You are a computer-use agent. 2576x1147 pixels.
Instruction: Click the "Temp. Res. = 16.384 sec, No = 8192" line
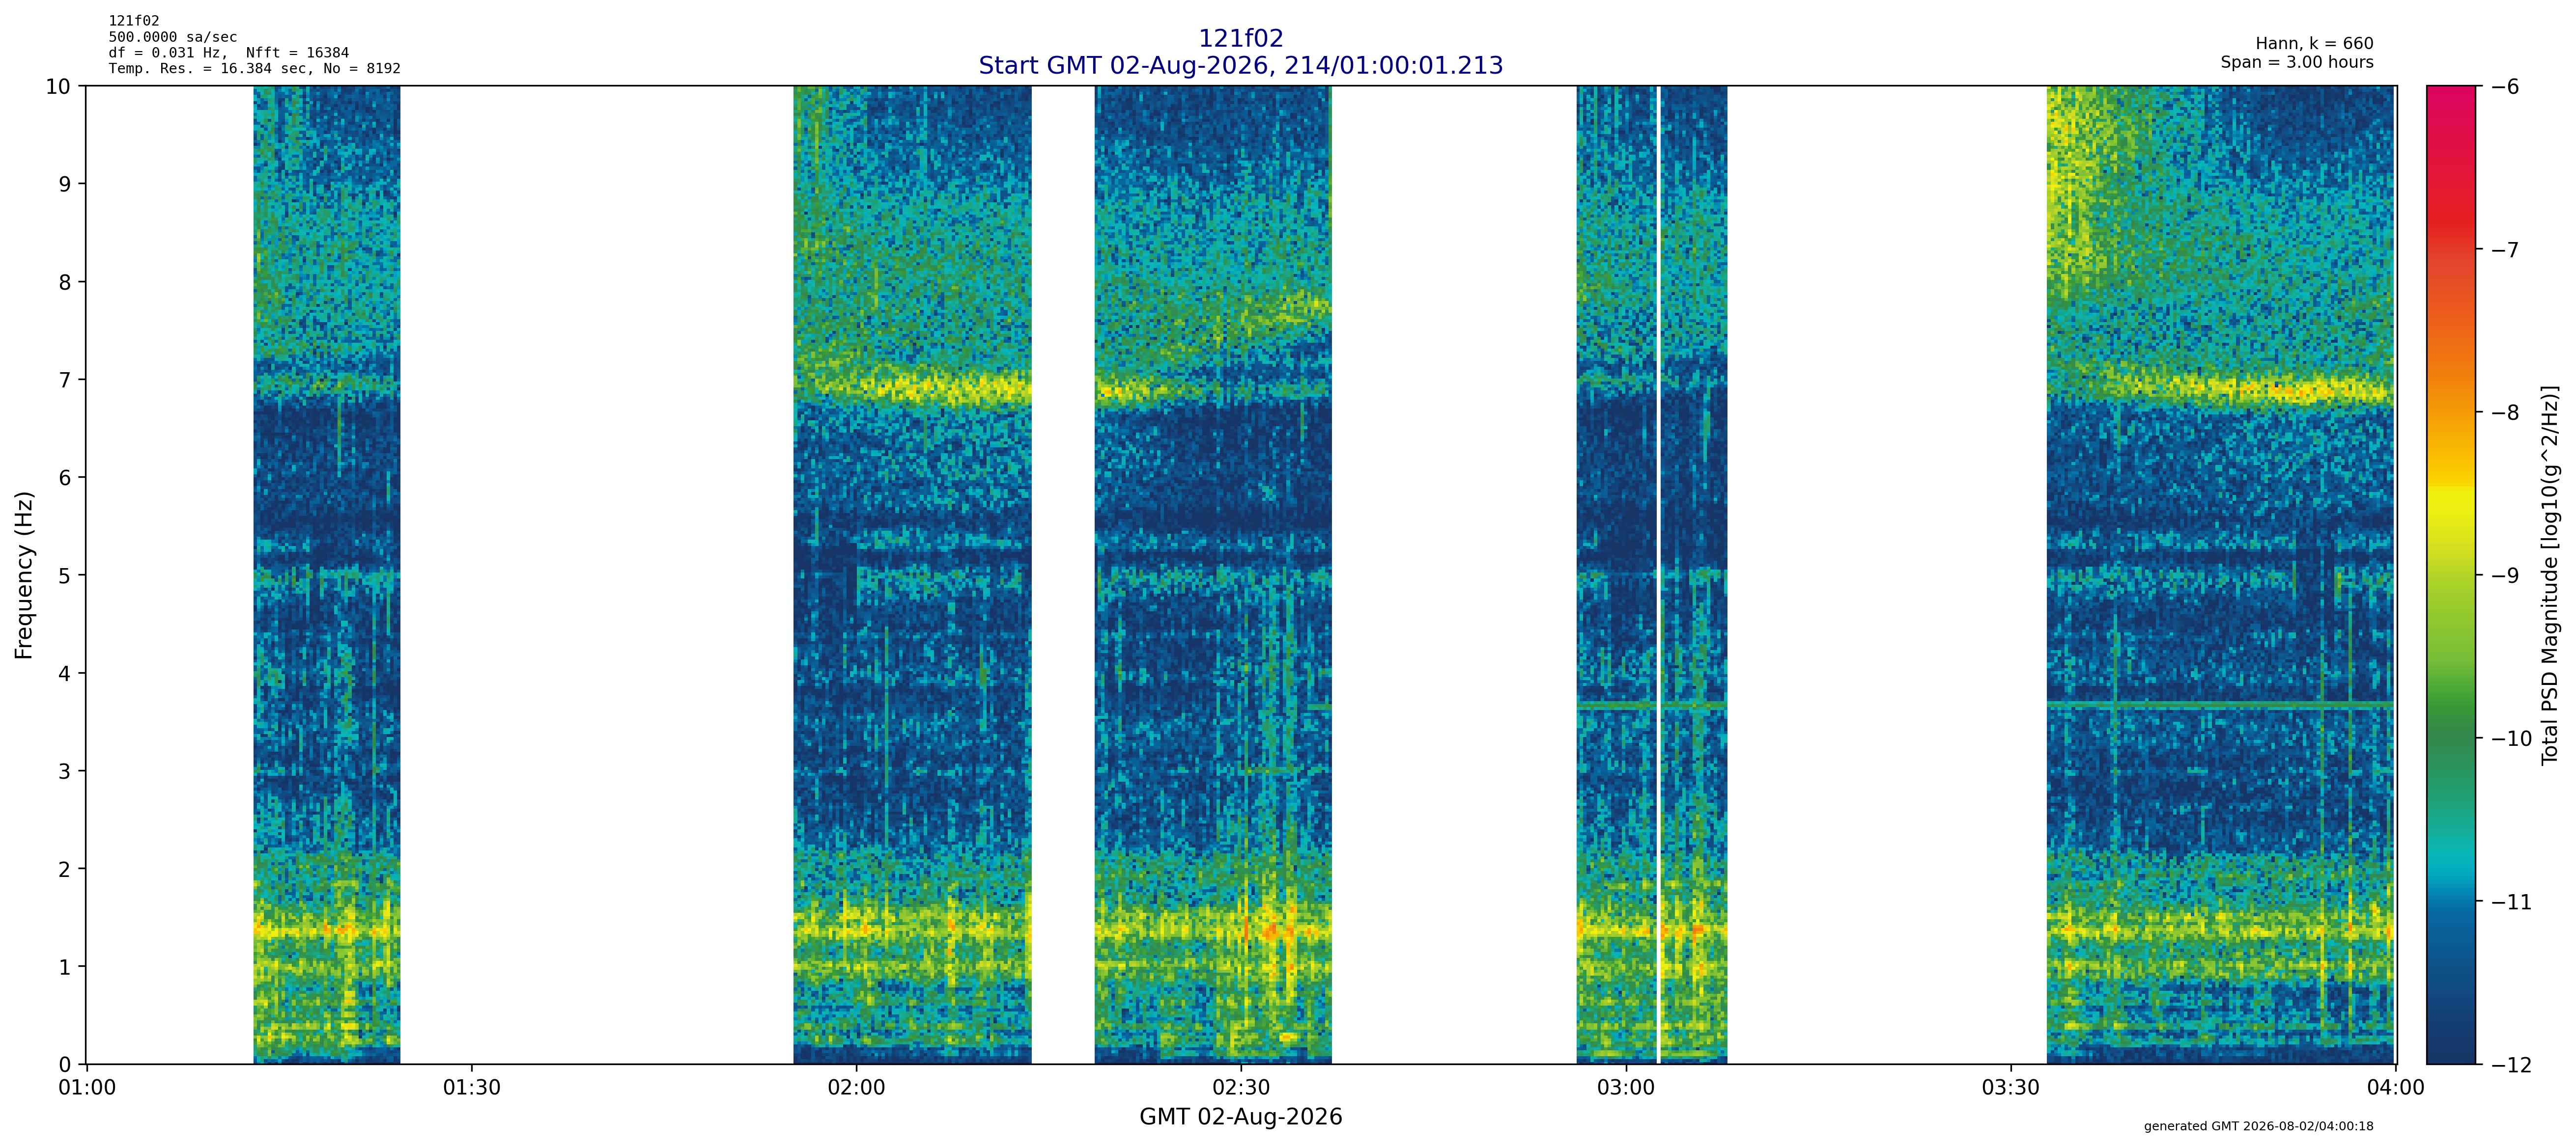tap(255, 69)
